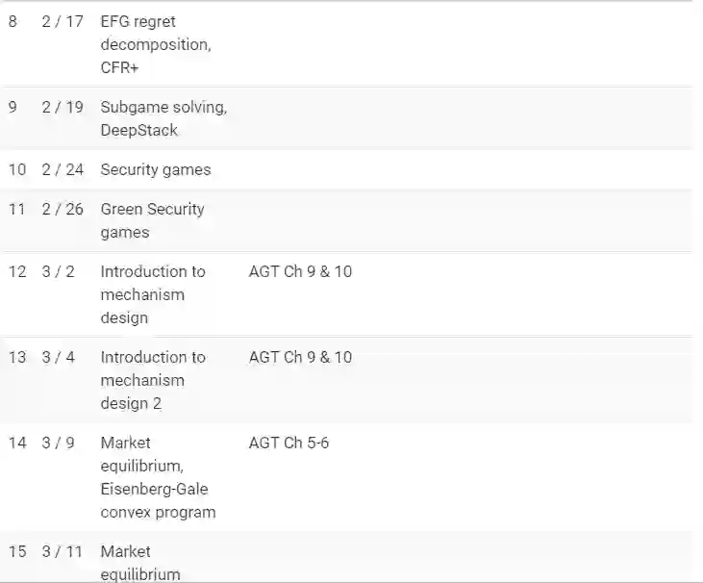The image size is (703, 583).
Task: Click lecture 12 "Introduction to mechanism design"
Action: click(153, 294)
